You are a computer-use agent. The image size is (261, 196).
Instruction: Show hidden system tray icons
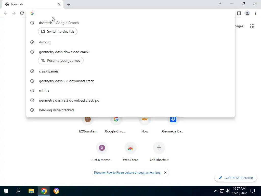[216, 191]
